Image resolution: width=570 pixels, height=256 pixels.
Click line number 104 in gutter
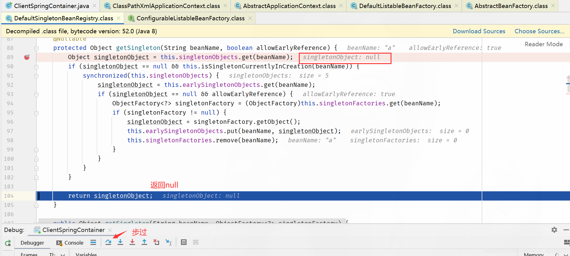(x=9, y=196)
